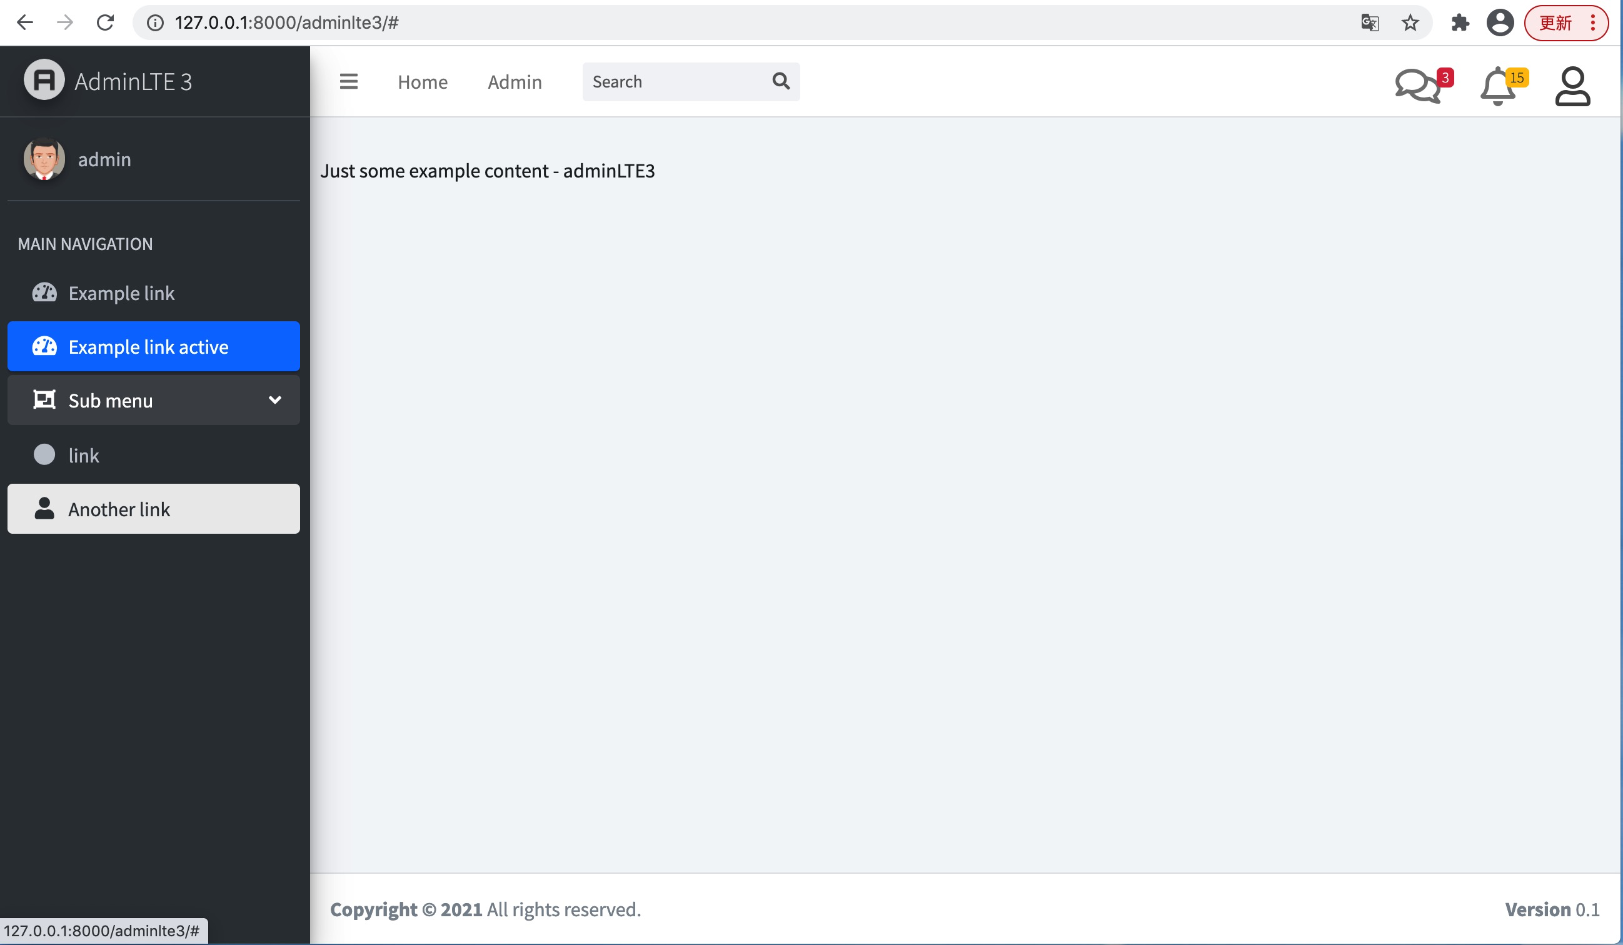
Task: Open Chrome's three-dot menu
Action: click(x=1594, y=22)
